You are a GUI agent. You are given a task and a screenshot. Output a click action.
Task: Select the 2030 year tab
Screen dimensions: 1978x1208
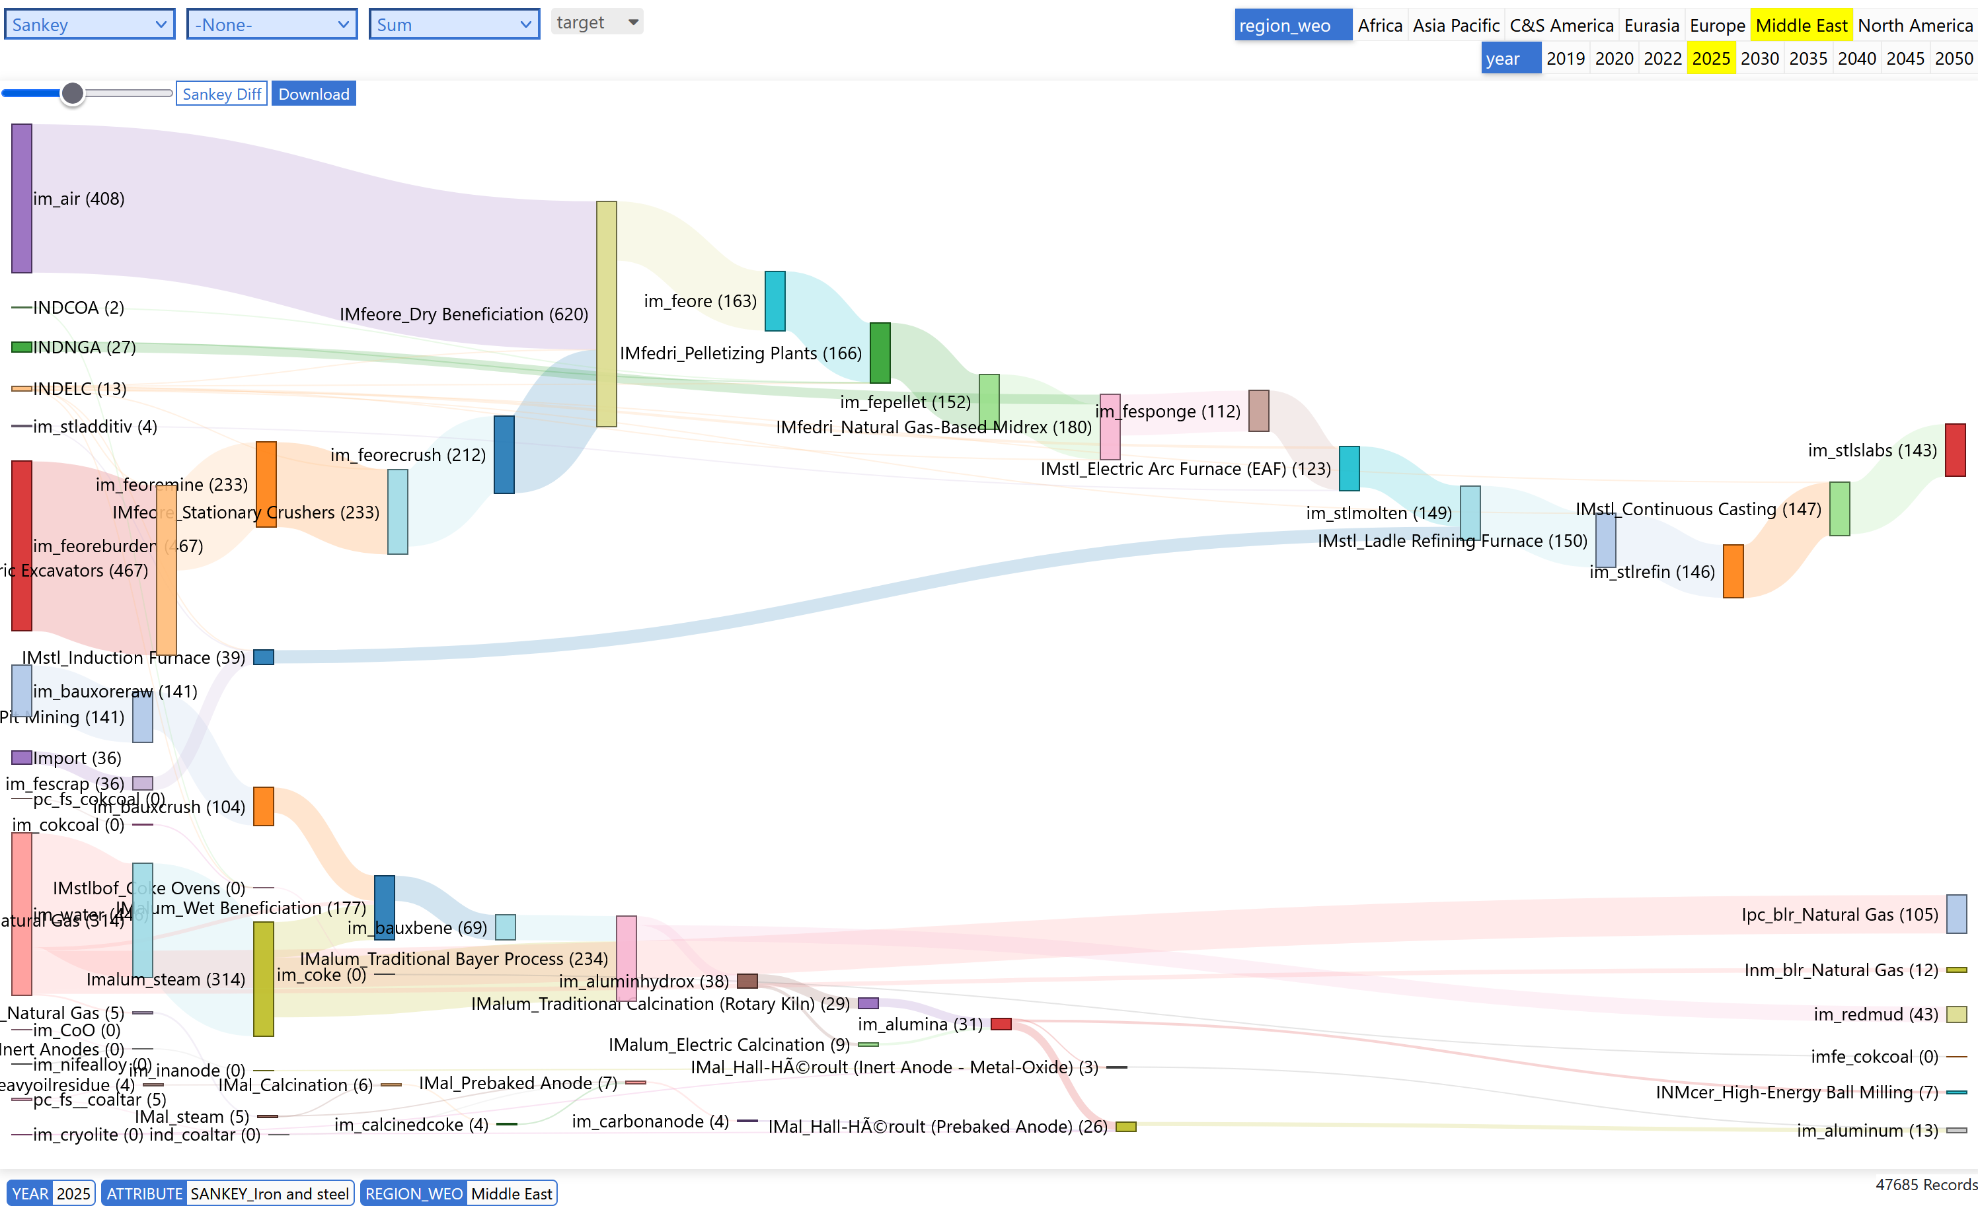coord(1760,57)
